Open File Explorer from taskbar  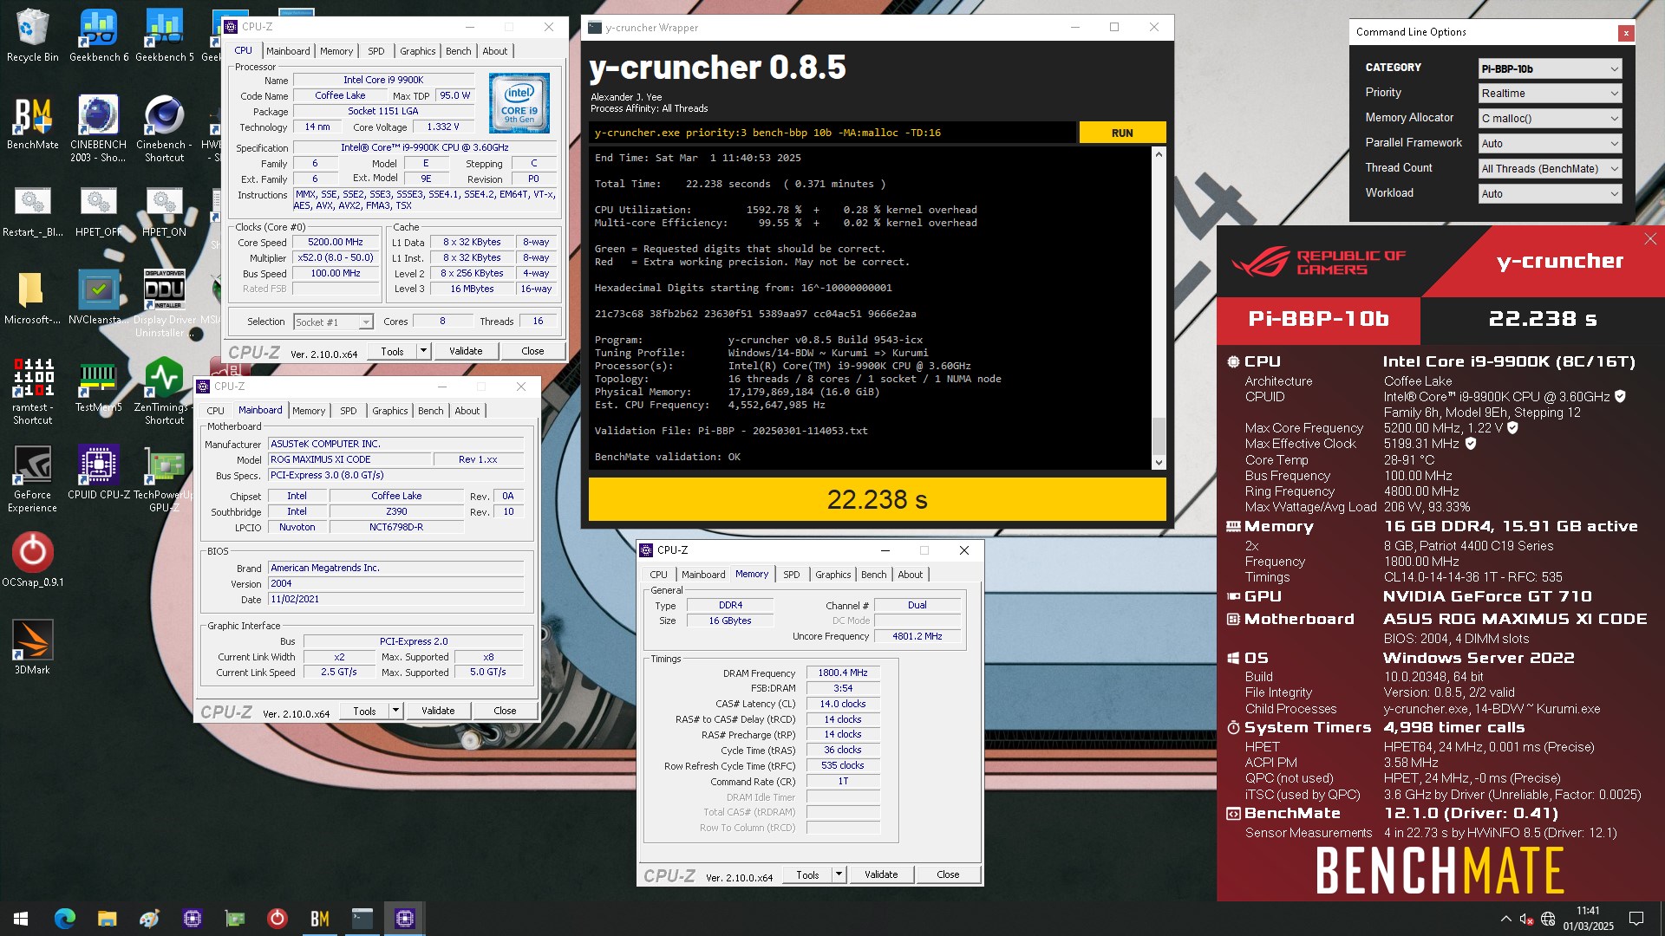(x=107, y=919)
